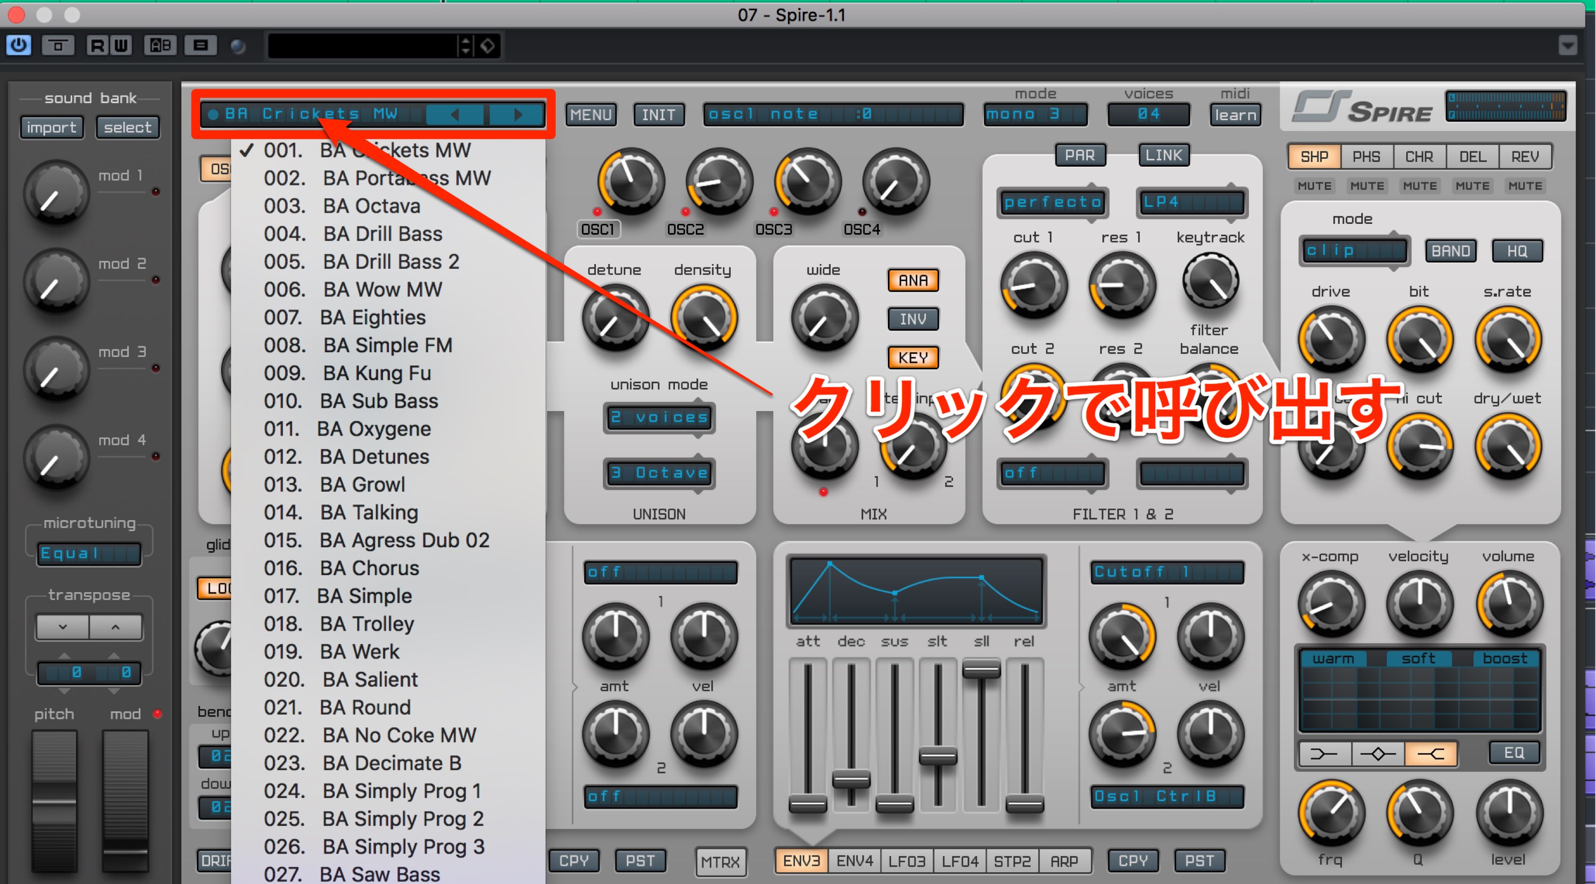Click the res 1 filter knob
The image size is (1596, 884).
tap(1122, 285)
